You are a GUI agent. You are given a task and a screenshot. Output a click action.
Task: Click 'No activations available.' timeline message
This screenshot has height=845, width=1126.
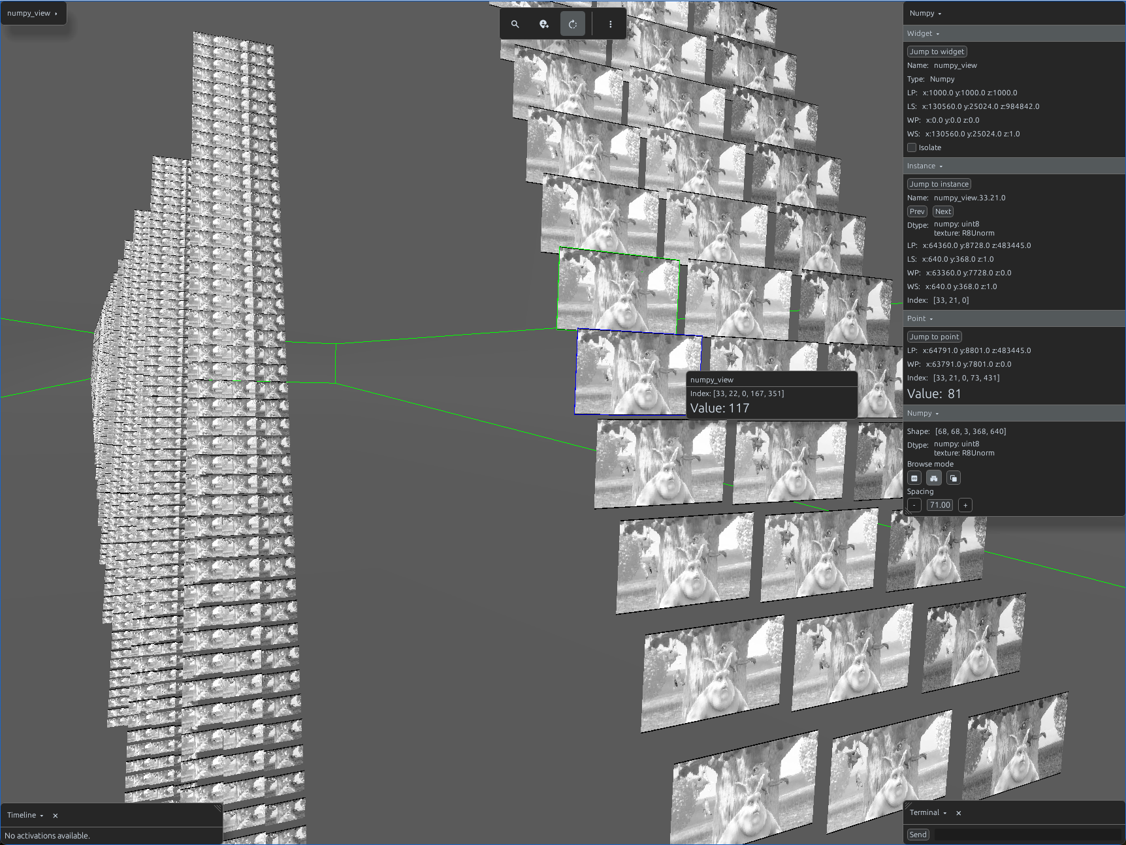point(47,836)
